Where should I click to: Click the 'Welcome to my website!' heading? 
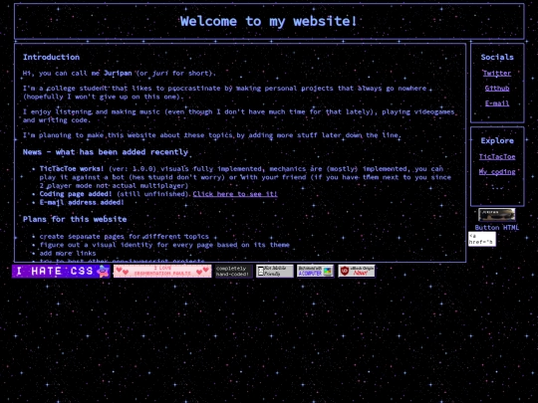tap(269, 21)
